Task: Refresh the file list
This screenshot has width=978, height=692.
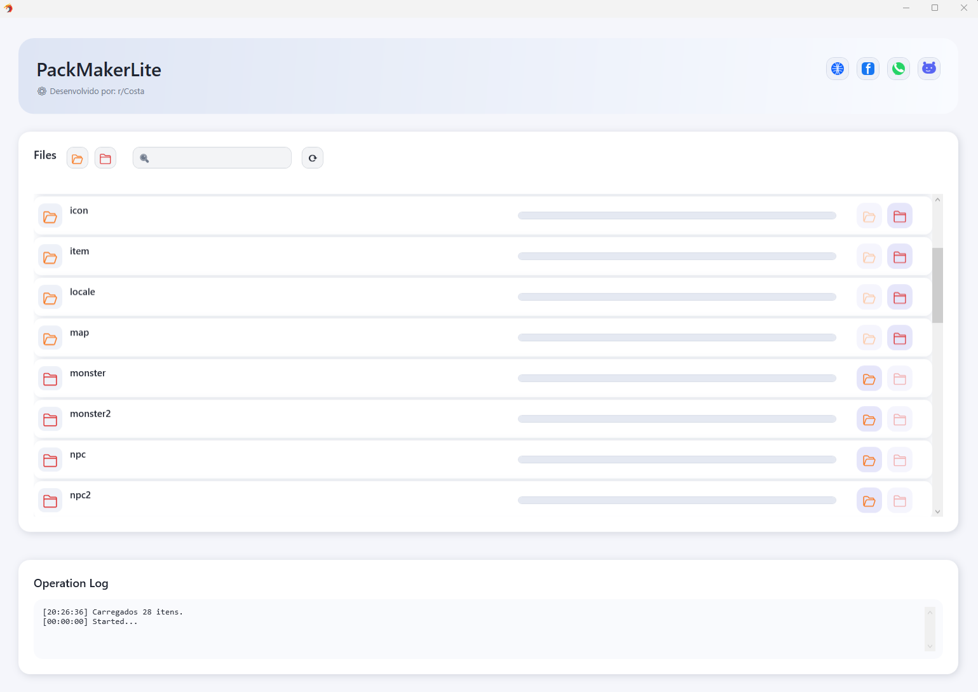Action: click(312, 158)
